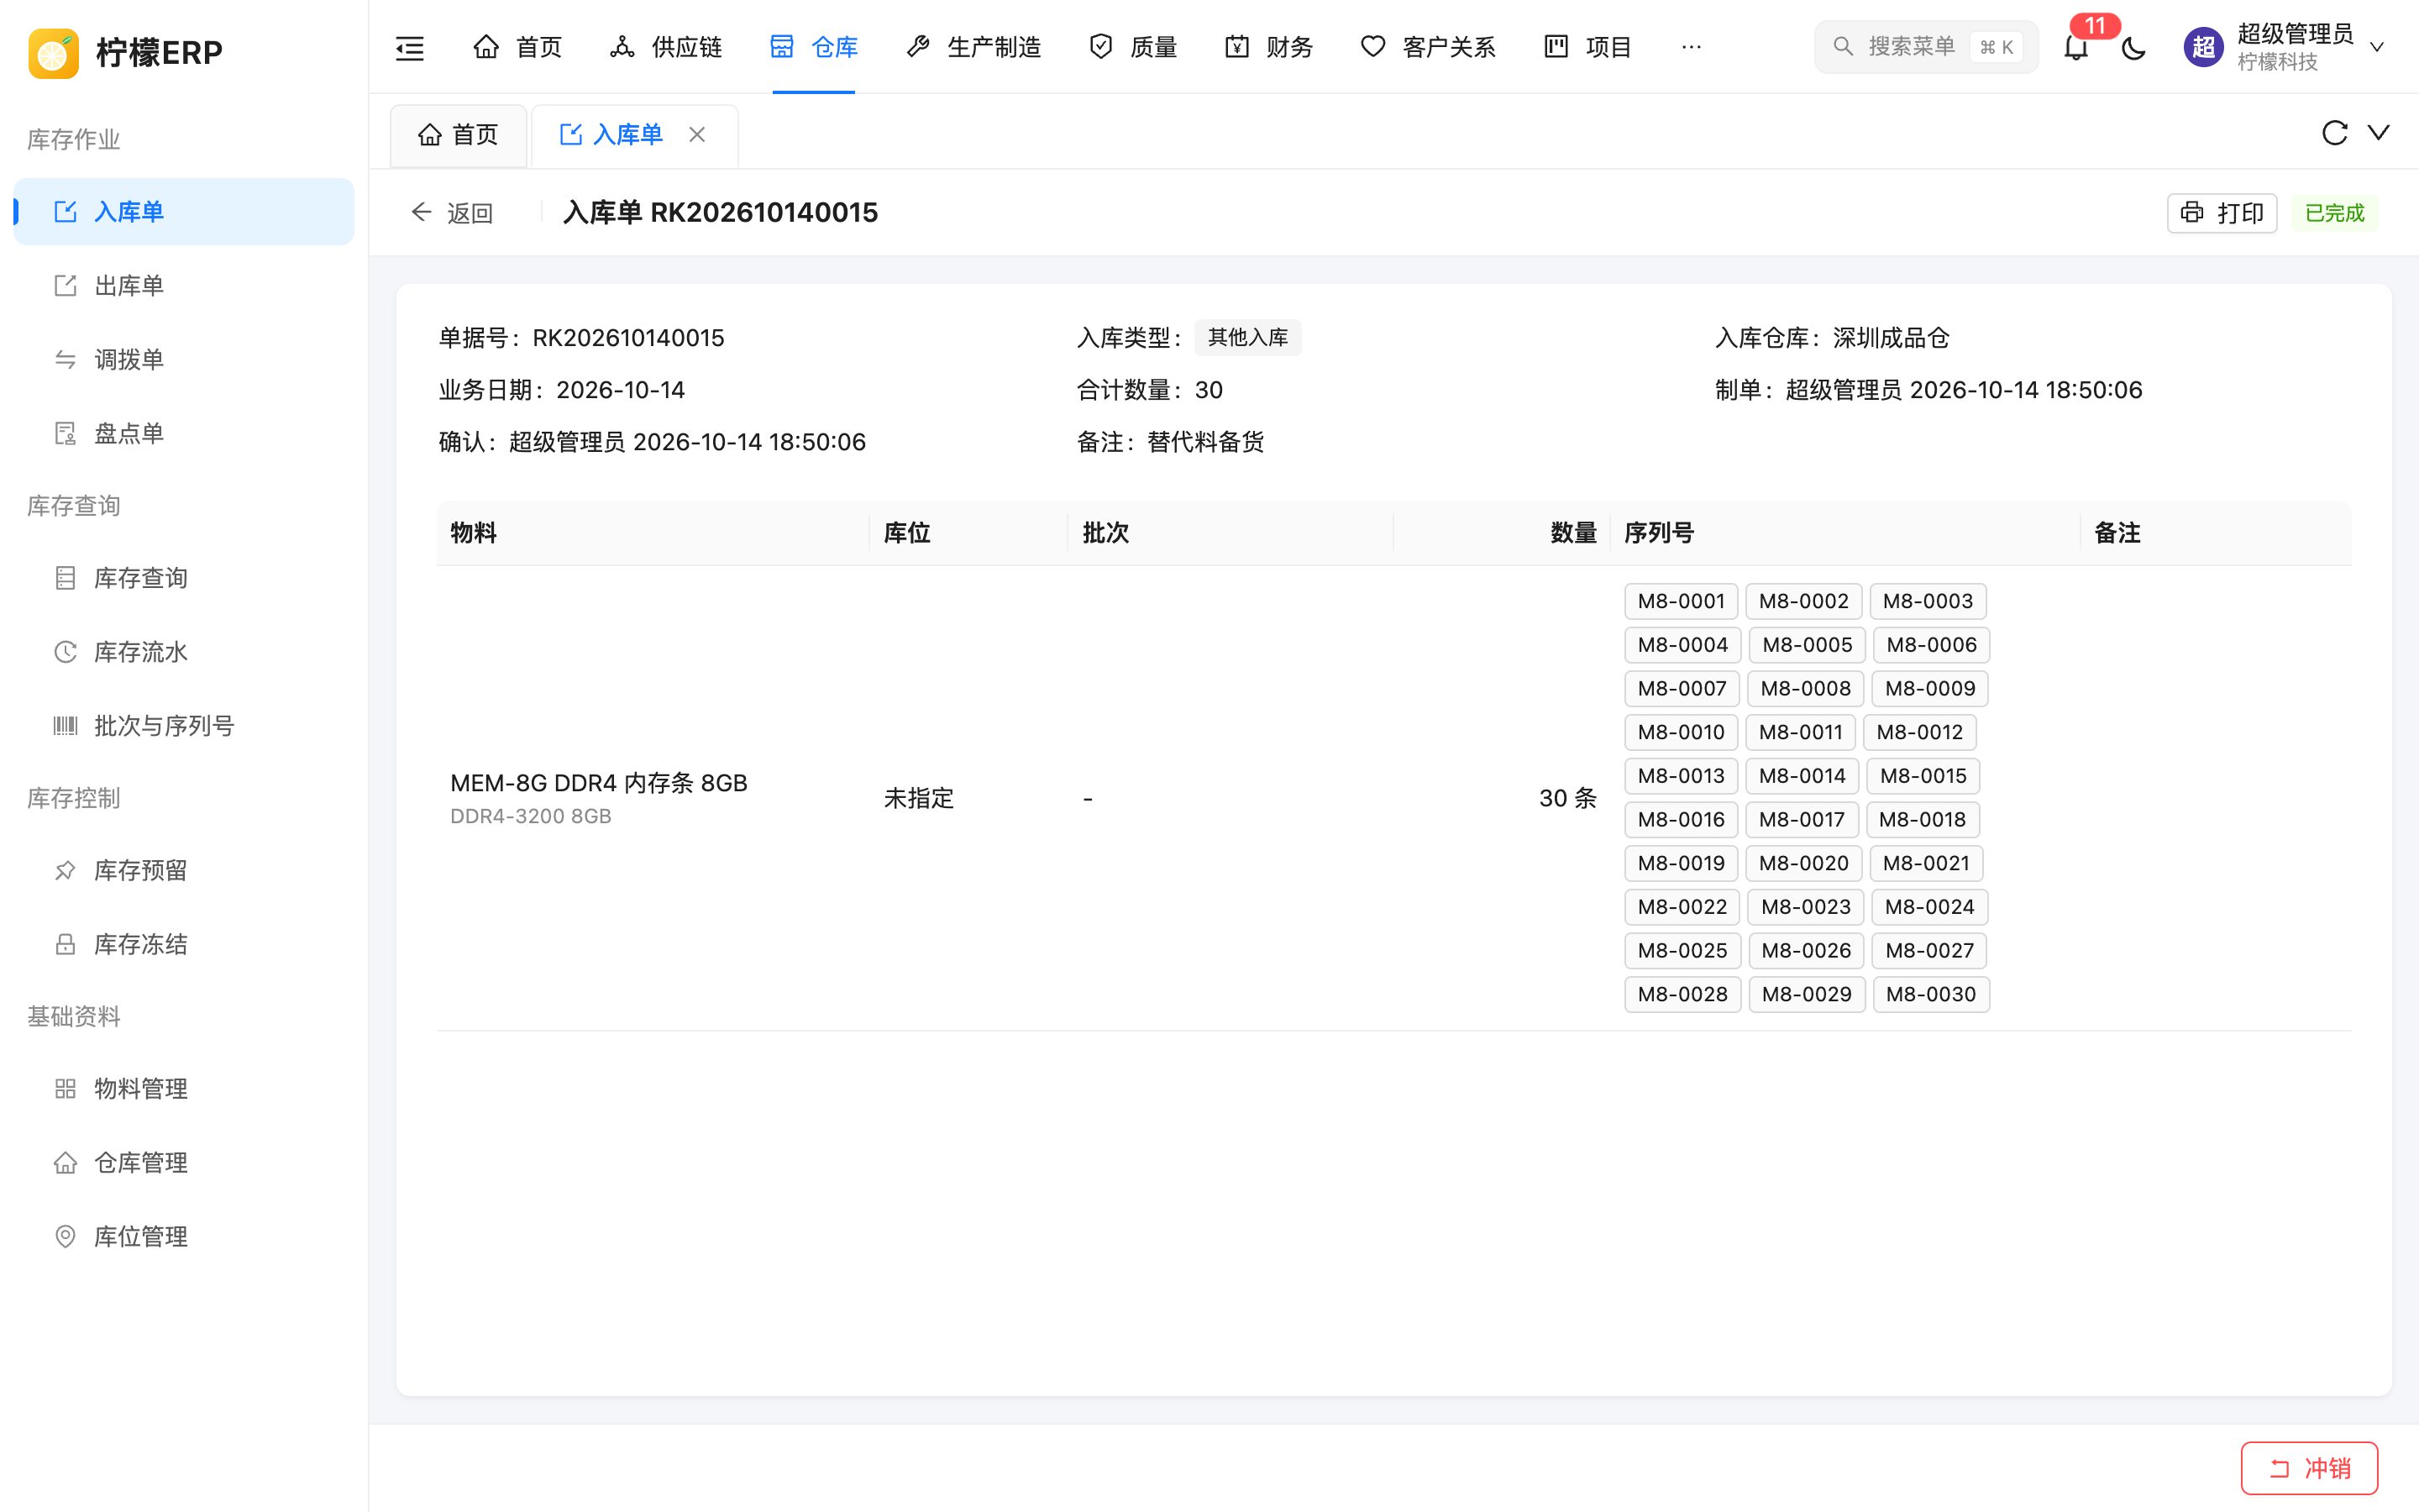Refresh the current page tab
The width and height of the screenshot is (2419, 1512).
point(2334,133)
